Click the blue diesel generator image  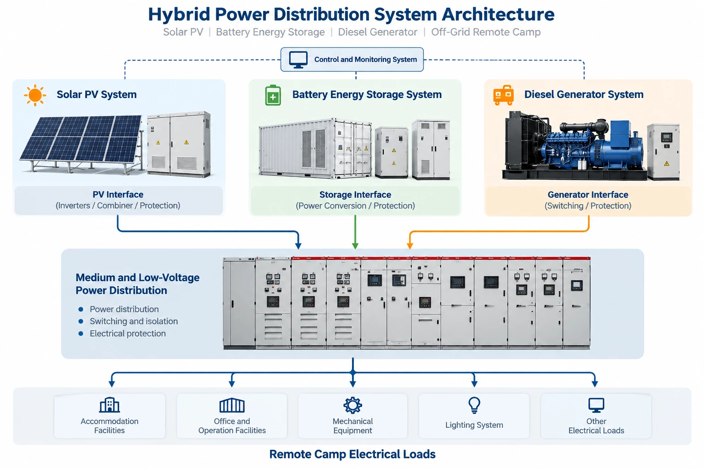point(574,147)
